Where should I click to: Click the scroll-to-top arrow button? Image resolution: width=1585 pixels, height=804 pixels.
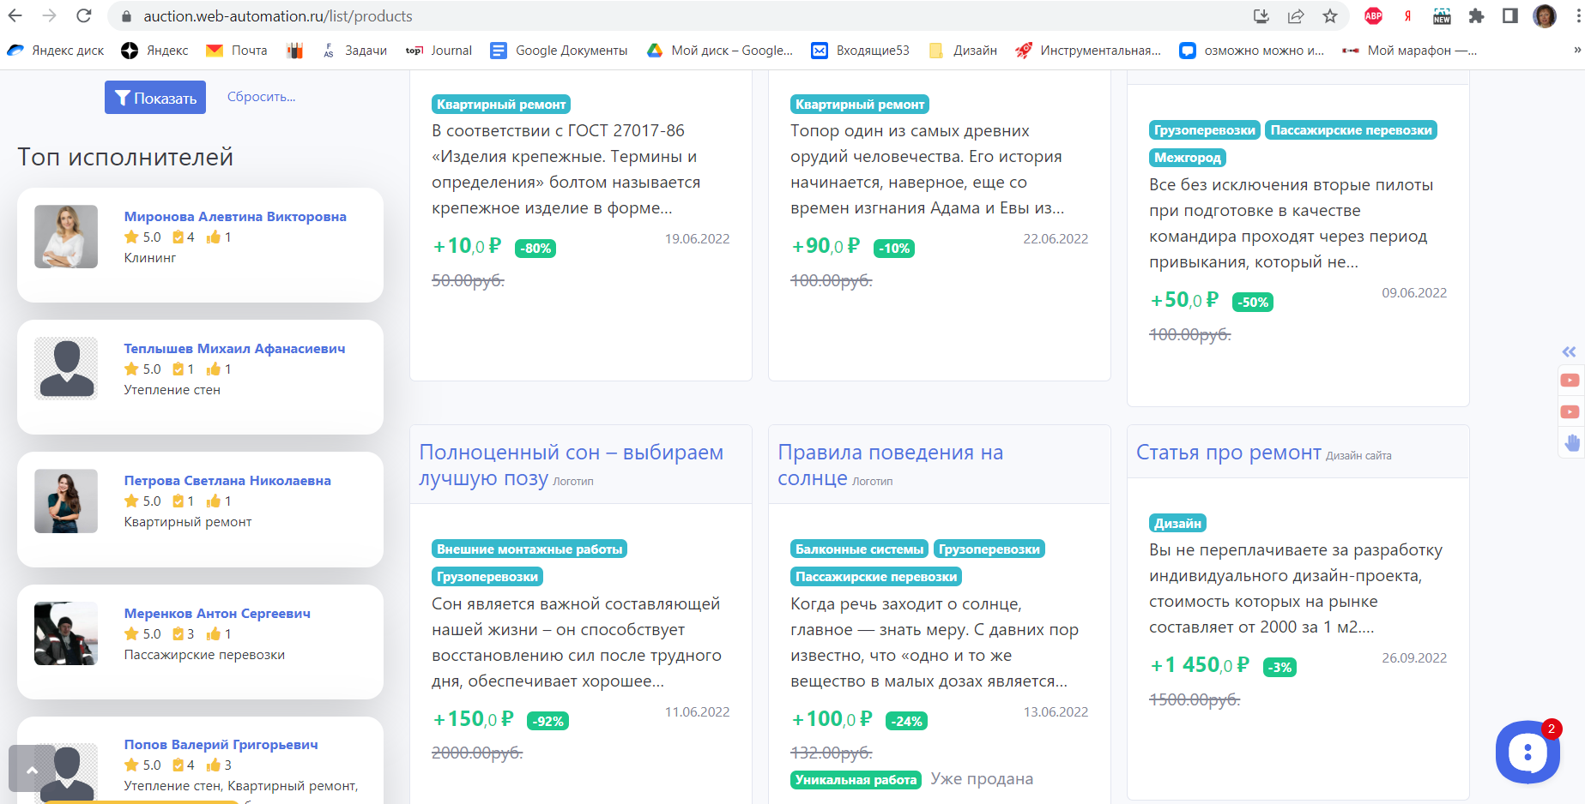pyautogui.click(x=32, y=769)
